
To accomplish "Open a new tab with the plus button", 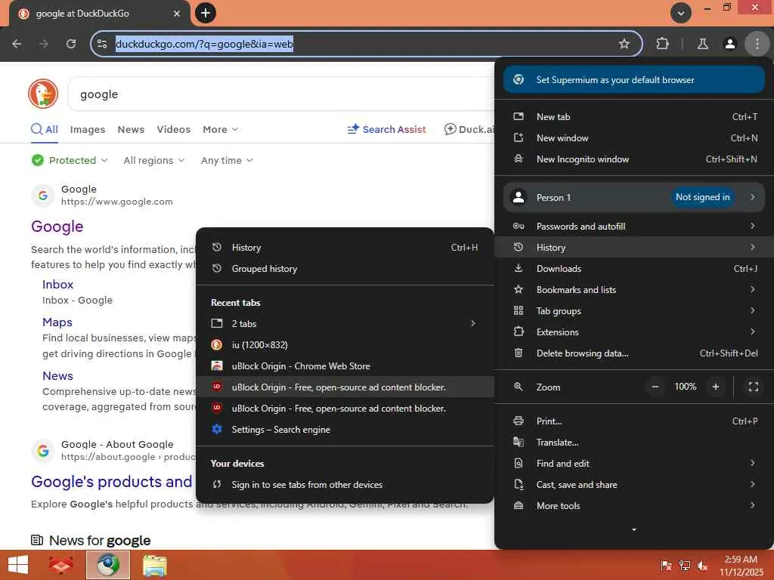I will click(x=206, y=13).
